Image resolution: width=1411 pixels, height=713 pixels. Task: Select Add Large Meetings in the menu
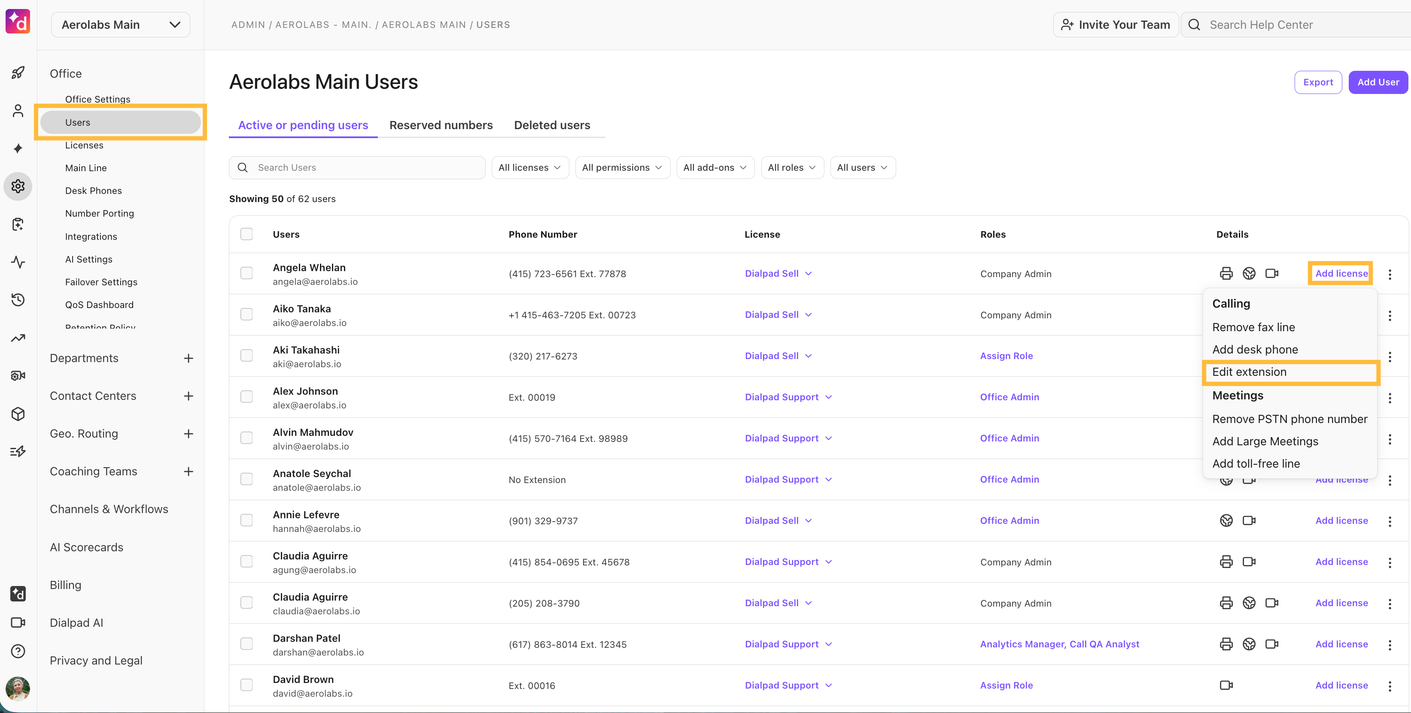tap(1265, 441)
